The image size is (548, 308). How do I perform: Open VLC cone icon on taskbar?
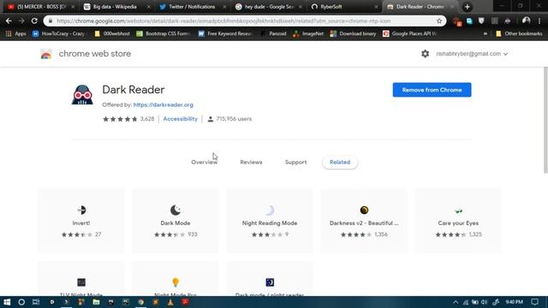(170, 302)
